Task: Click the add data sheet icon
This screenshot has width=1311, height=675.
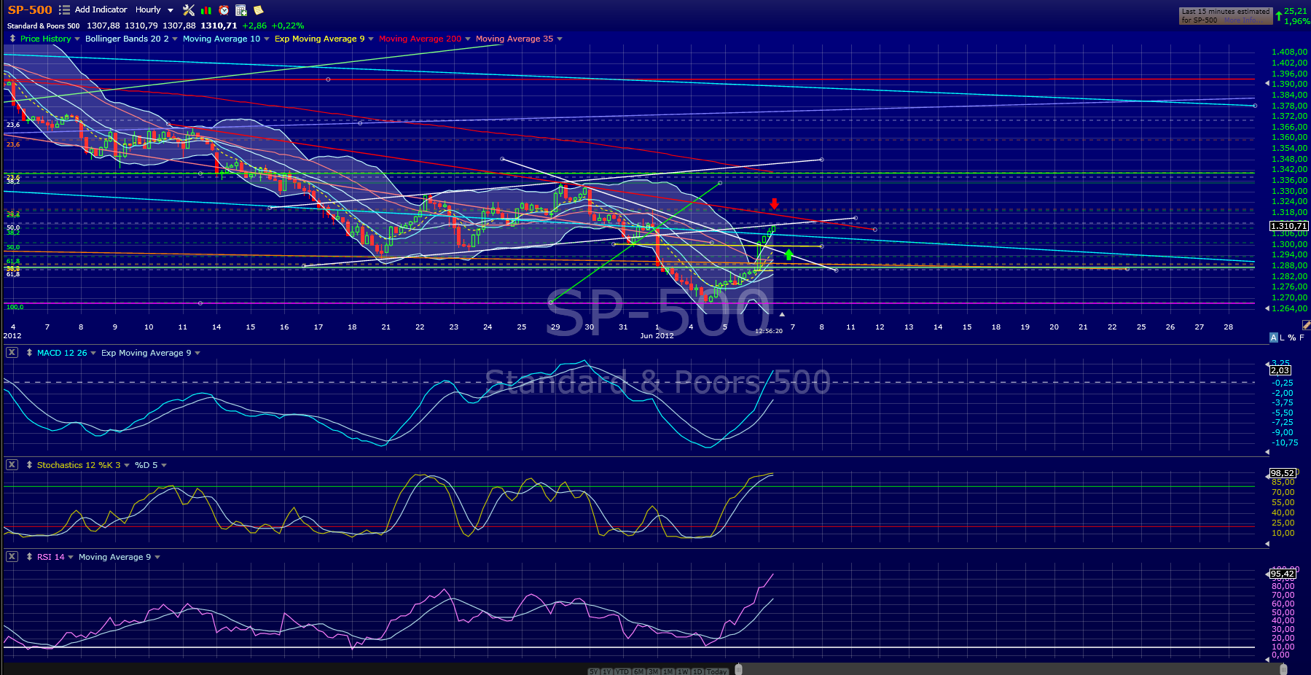Action: (x=241, y=10)
